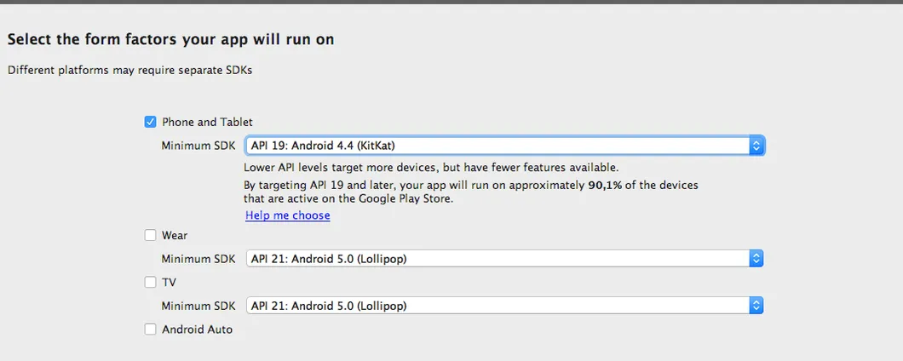Image resolution: width=903 pixels, height=361 pixels.
Task: Click Minimum SDK label under TV
Action: click(198, 306)
